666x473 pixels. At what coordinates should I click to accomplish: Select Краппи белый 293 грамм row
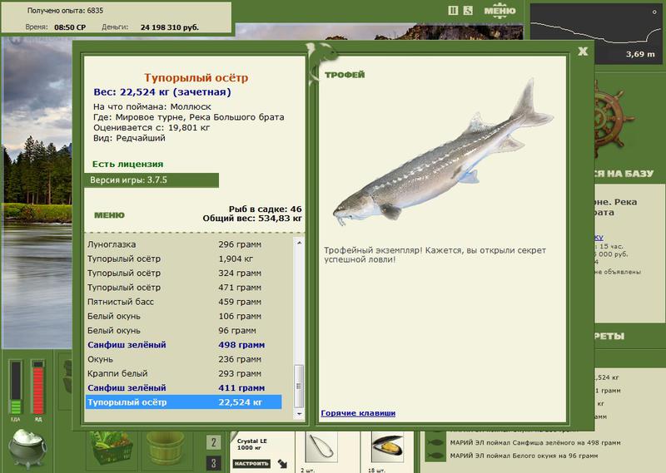pos(183,374)
